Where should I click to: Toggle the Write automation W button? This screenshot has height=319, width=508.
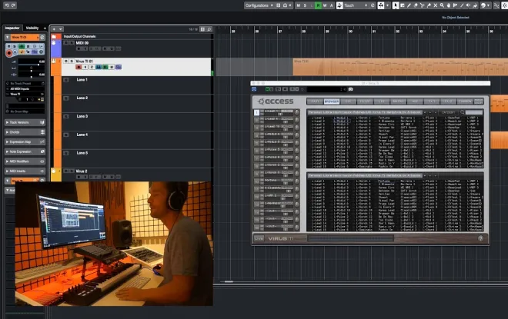pyautogui.click(x=325, y=5)
